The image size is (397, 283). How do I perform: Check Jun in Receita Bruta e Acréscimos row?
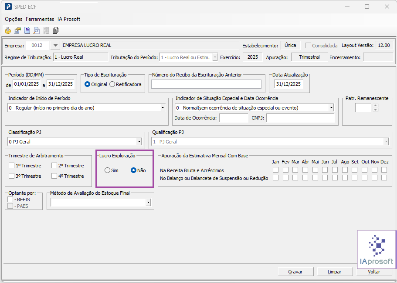tap(325, 170)
